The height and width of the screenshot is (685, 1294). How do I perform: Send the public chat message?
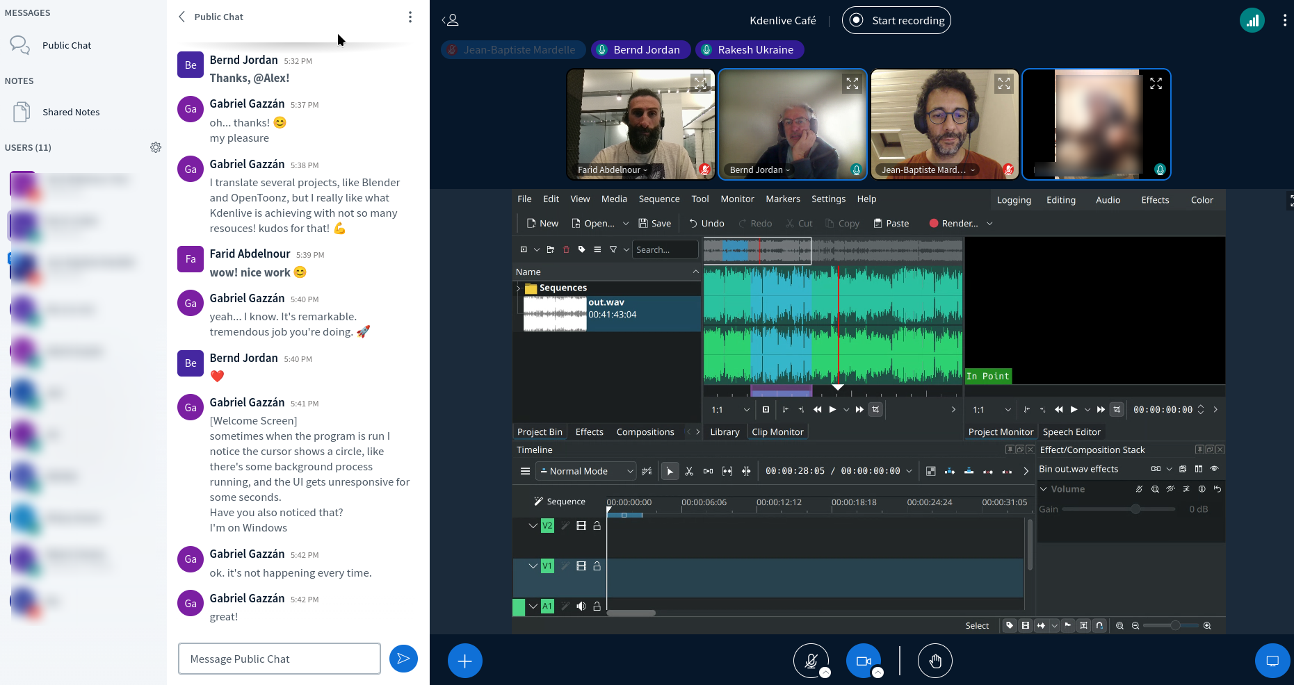pyautogui.click(x=403, y=659)
